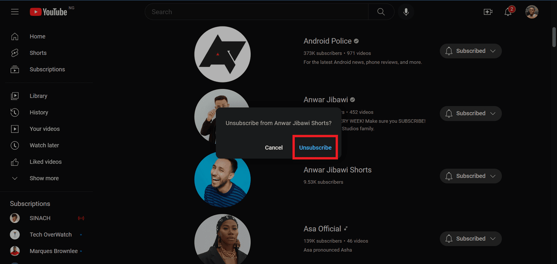Image resolution: width=557 pixels, height=264 pixels.
Task: Open the Subscriptions menu item
Action: click(47, 69)
